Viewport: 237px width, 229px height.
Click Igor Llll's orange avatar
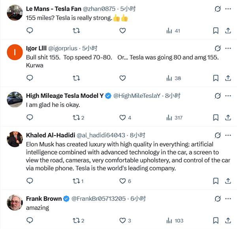(x=15, y=52)
